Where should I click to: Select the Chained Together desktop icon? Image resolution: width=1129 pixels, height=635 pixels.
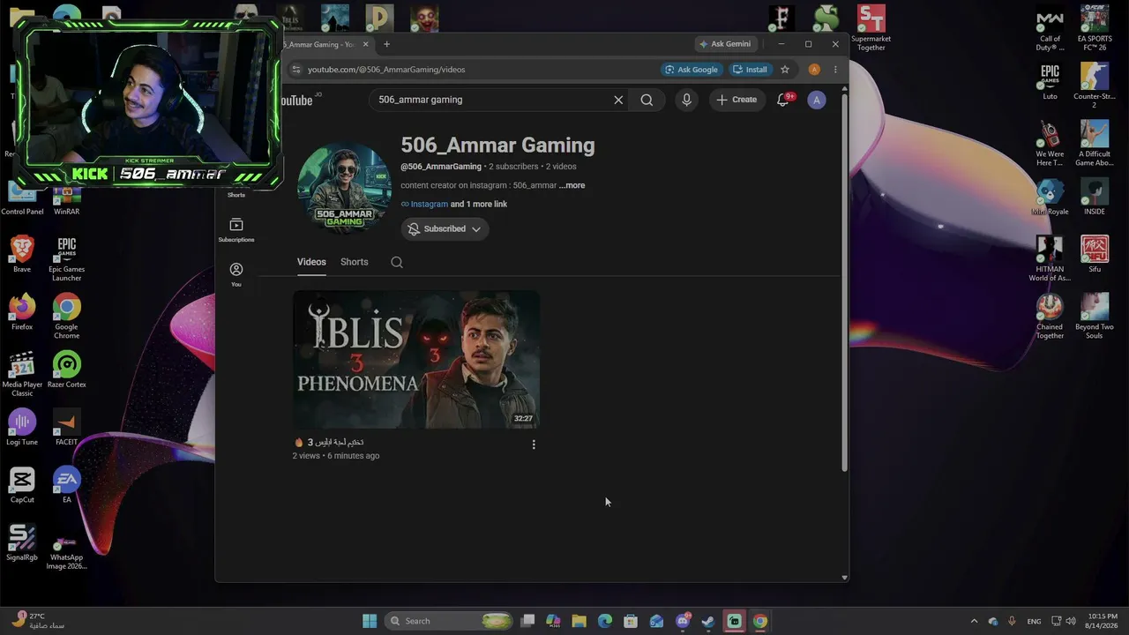click(1050, 316)
